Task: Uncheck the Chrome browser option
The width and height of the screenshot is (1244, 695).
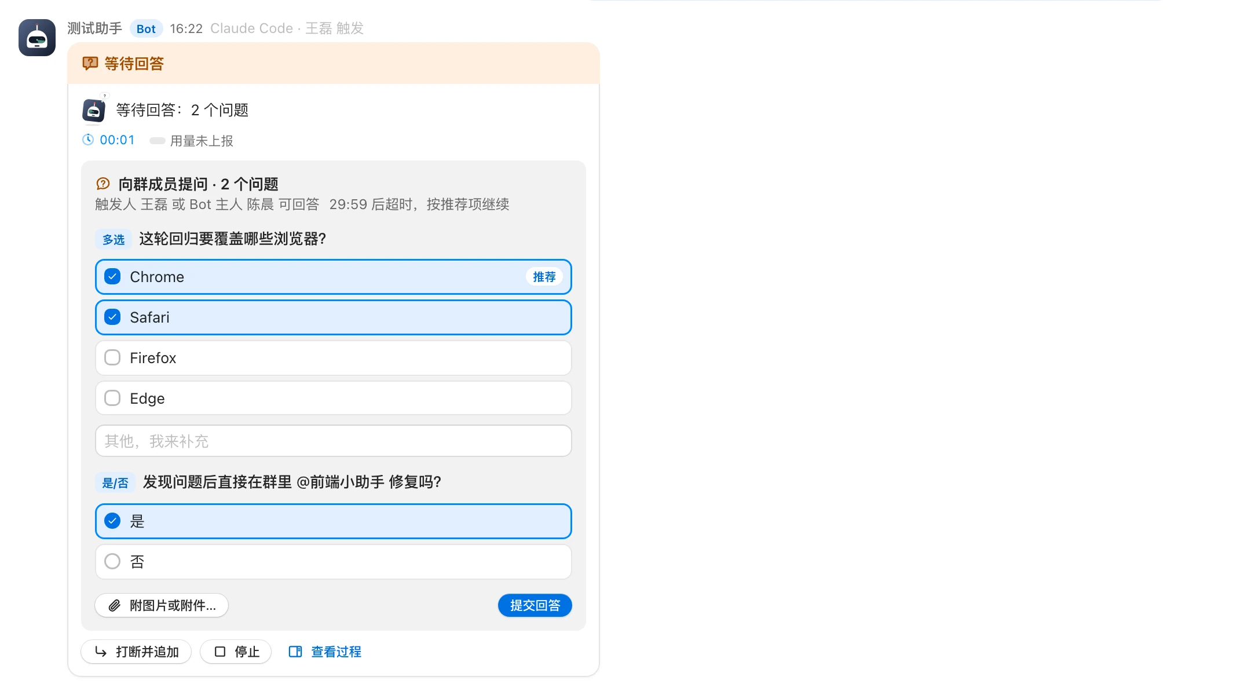Action: click(x=112, y=277)
